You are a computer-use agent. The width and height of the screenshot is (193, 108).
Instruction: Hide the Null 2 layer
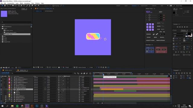1,93
